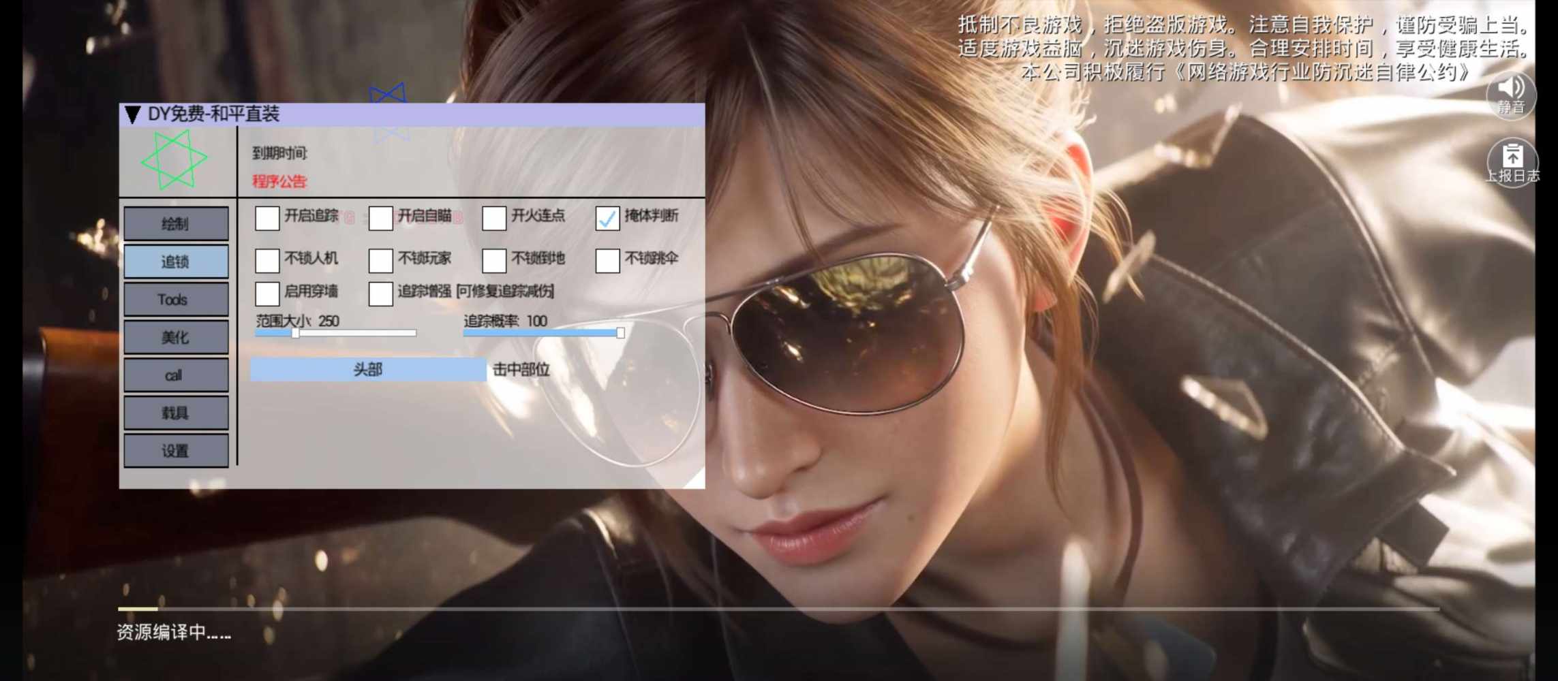Viewport: 1558px width, 681px height.
Task: Click the green star logo in the panel
Action: tap(174, 160)
